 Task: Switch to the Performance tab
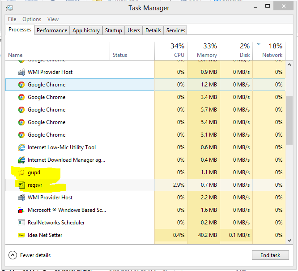pos(52,30)
